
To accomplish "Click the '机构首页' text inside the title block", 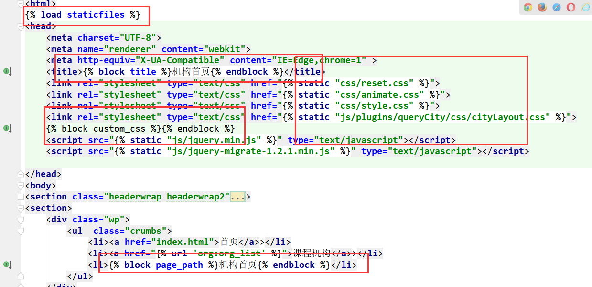I will (x=191, y=72).
